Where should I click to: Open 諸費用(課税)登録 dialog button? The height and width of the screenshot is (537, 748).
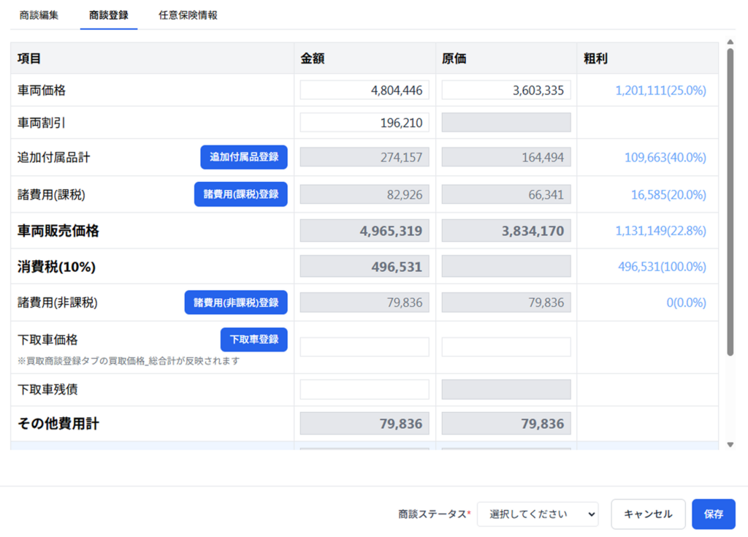(241, 194)
